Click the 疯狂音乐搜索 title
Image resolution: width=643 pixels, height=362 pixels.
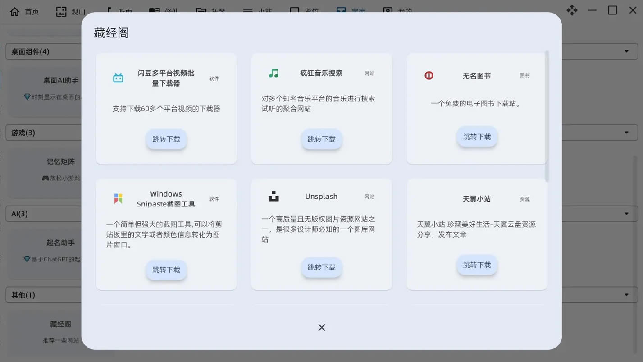tap(321, 73)
